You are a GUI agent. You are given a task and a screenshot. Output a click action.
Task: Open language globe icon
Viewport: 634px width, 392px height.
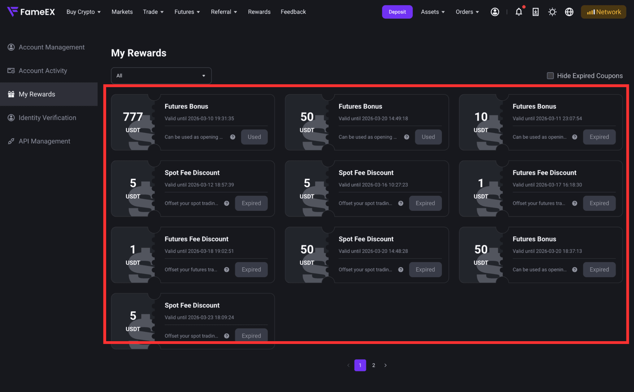[569, 12]
